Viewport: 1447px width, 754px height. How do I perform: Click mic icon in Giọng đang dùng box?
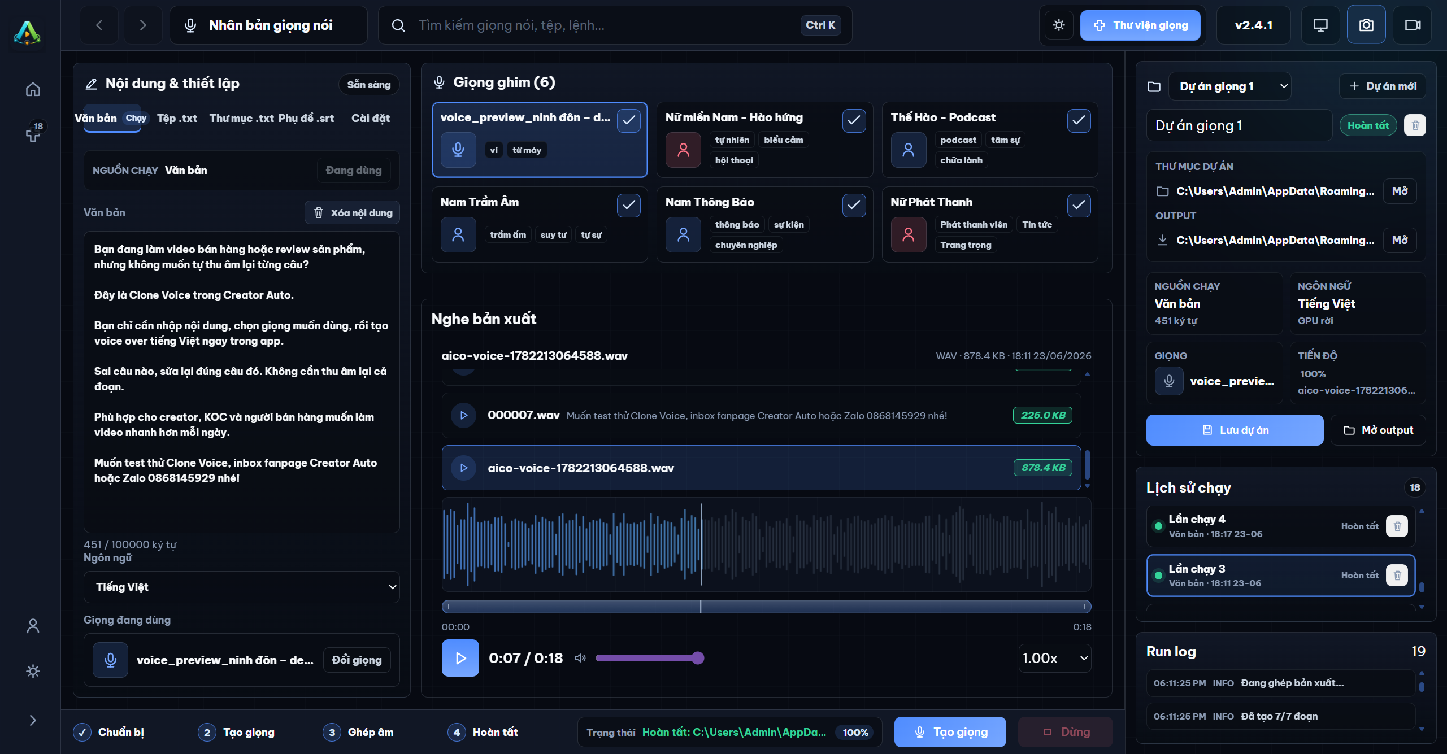click(x=111, y=660)
